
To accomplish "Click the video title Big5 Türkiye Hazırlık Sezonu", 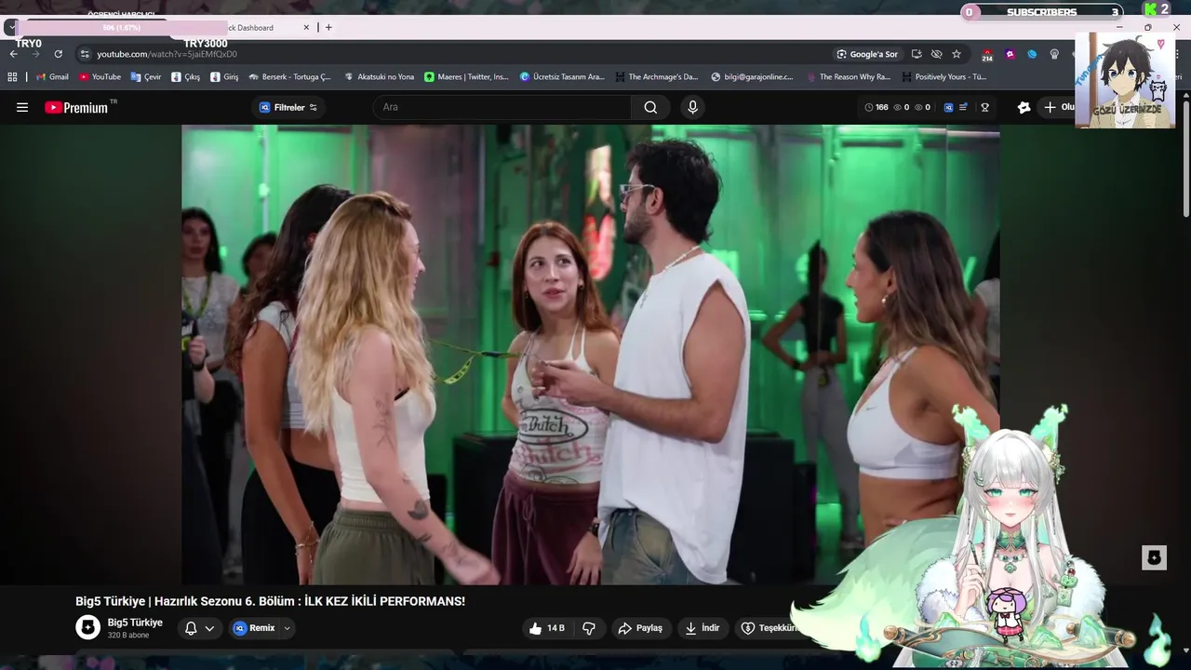I will click(270, 601).
